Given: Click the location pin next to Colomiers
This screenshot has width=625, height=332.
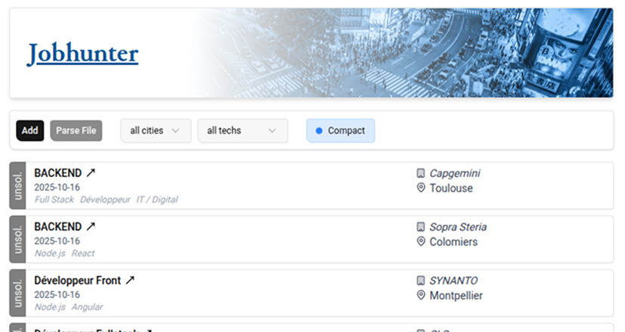Looking at the screenshot, I should [x=420, y=241].
